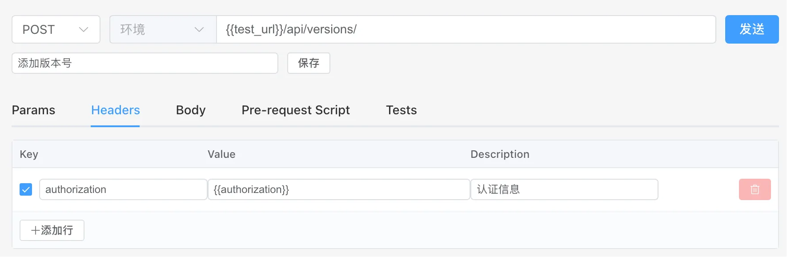This screenshot has width=787, height=257.
Task: Click the 保存 save button
Action: [309, 63]
